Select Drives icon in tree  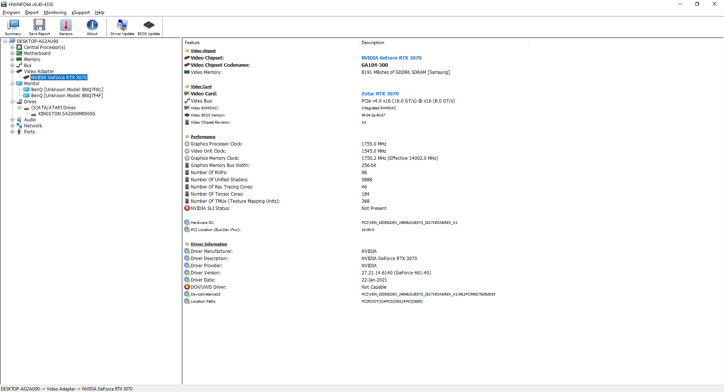(19, 101)
